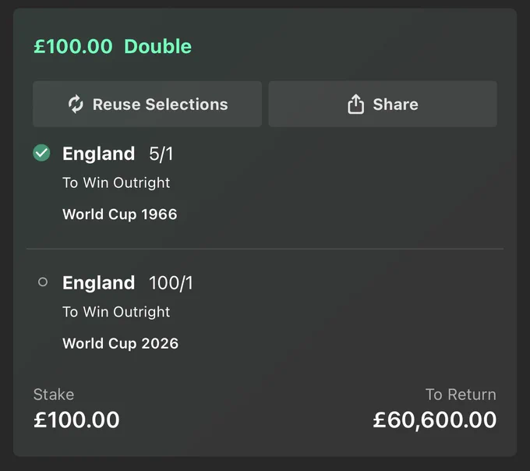Open the World Cup 2026 event
This screenshot has width=530, height=471.
[120, 344]
